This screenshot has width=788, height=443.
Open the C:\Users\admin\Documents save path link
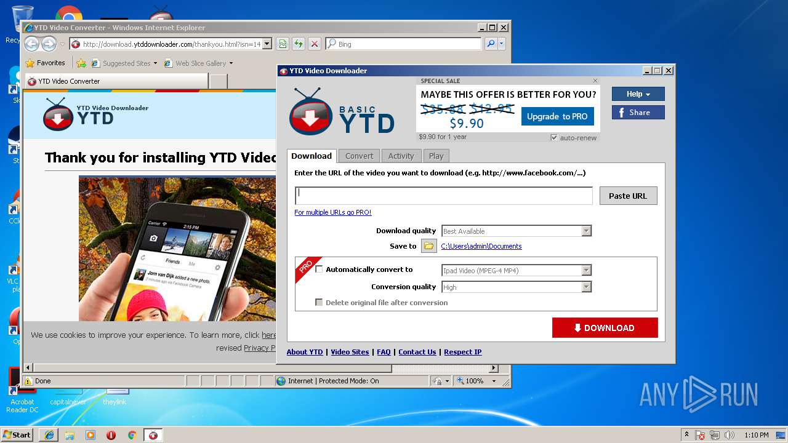(481, 246)
